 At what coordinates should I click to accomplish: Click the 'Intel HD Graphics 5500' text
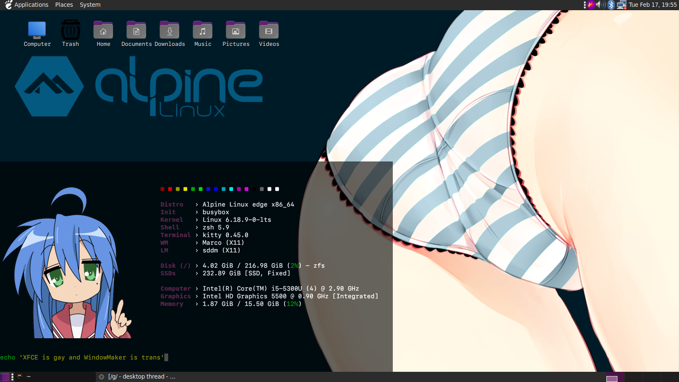point(245,296)
